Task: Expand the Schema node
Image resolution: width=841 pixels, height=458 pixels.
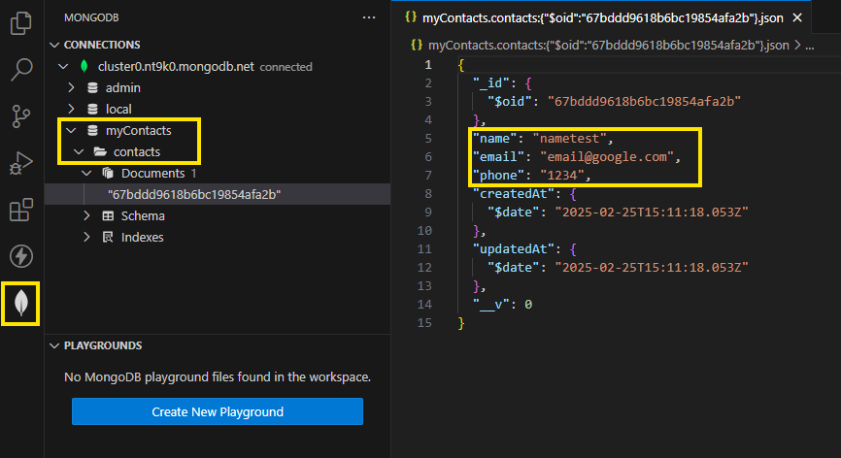Action: [86, 215]
